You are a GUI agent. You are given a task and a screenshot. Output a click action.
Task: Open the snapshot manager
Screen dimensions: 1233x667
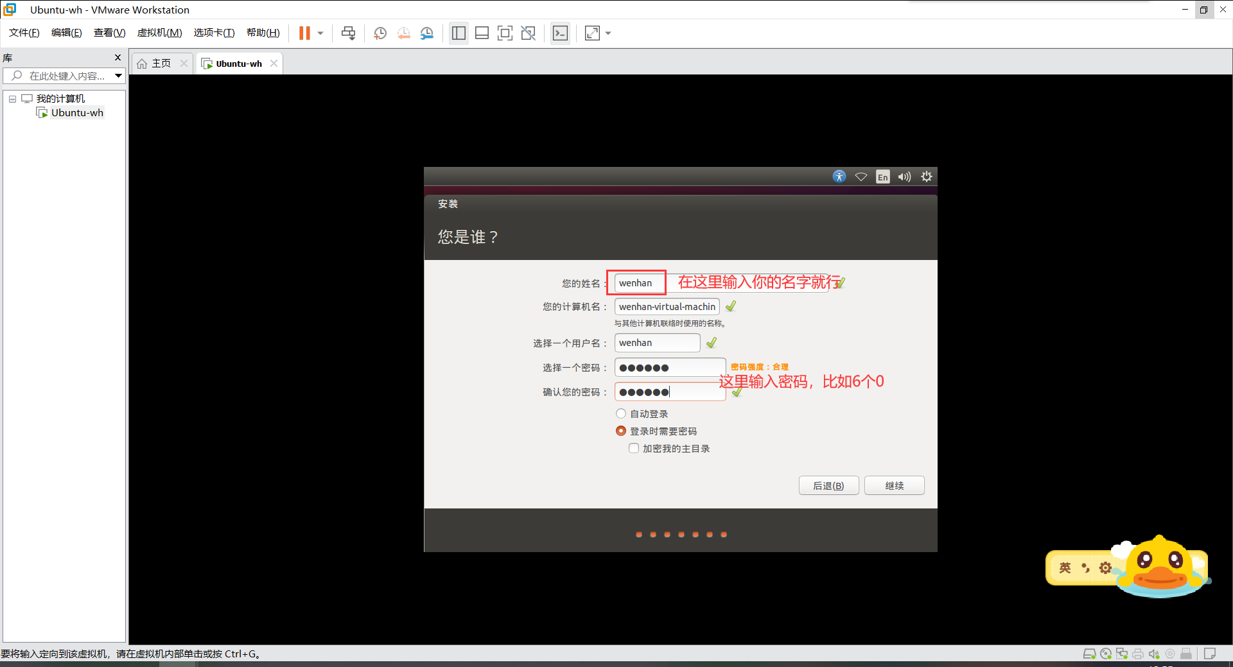[x=427, y=33]
